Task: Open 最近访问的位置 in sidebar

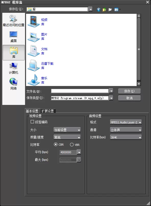Action: 14,21
